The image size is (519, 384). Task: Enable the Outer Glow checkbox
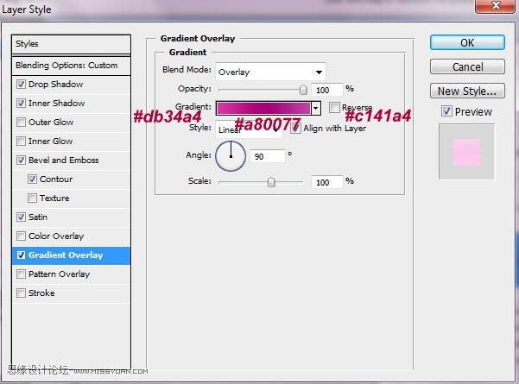pos(21,122)
